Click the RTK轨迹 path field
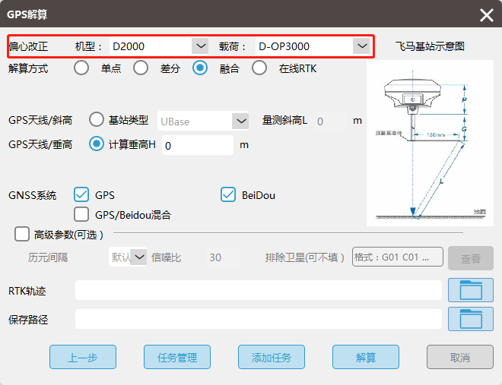Viewport: 502px width, 385px height. (x=259, y=290)
